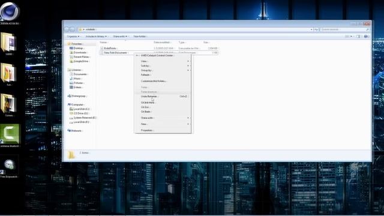Choose Undo Rename from the context menu
Screen dimensions: 384x216
163,97
